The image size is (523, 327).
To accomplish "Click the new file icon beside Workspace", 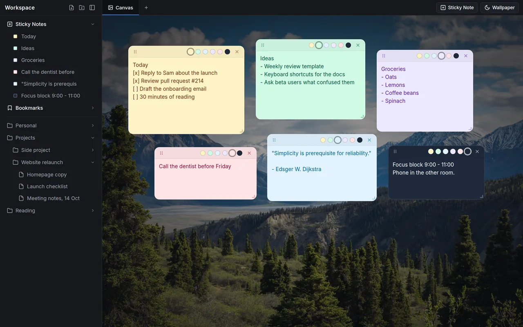I will (72, 8).
